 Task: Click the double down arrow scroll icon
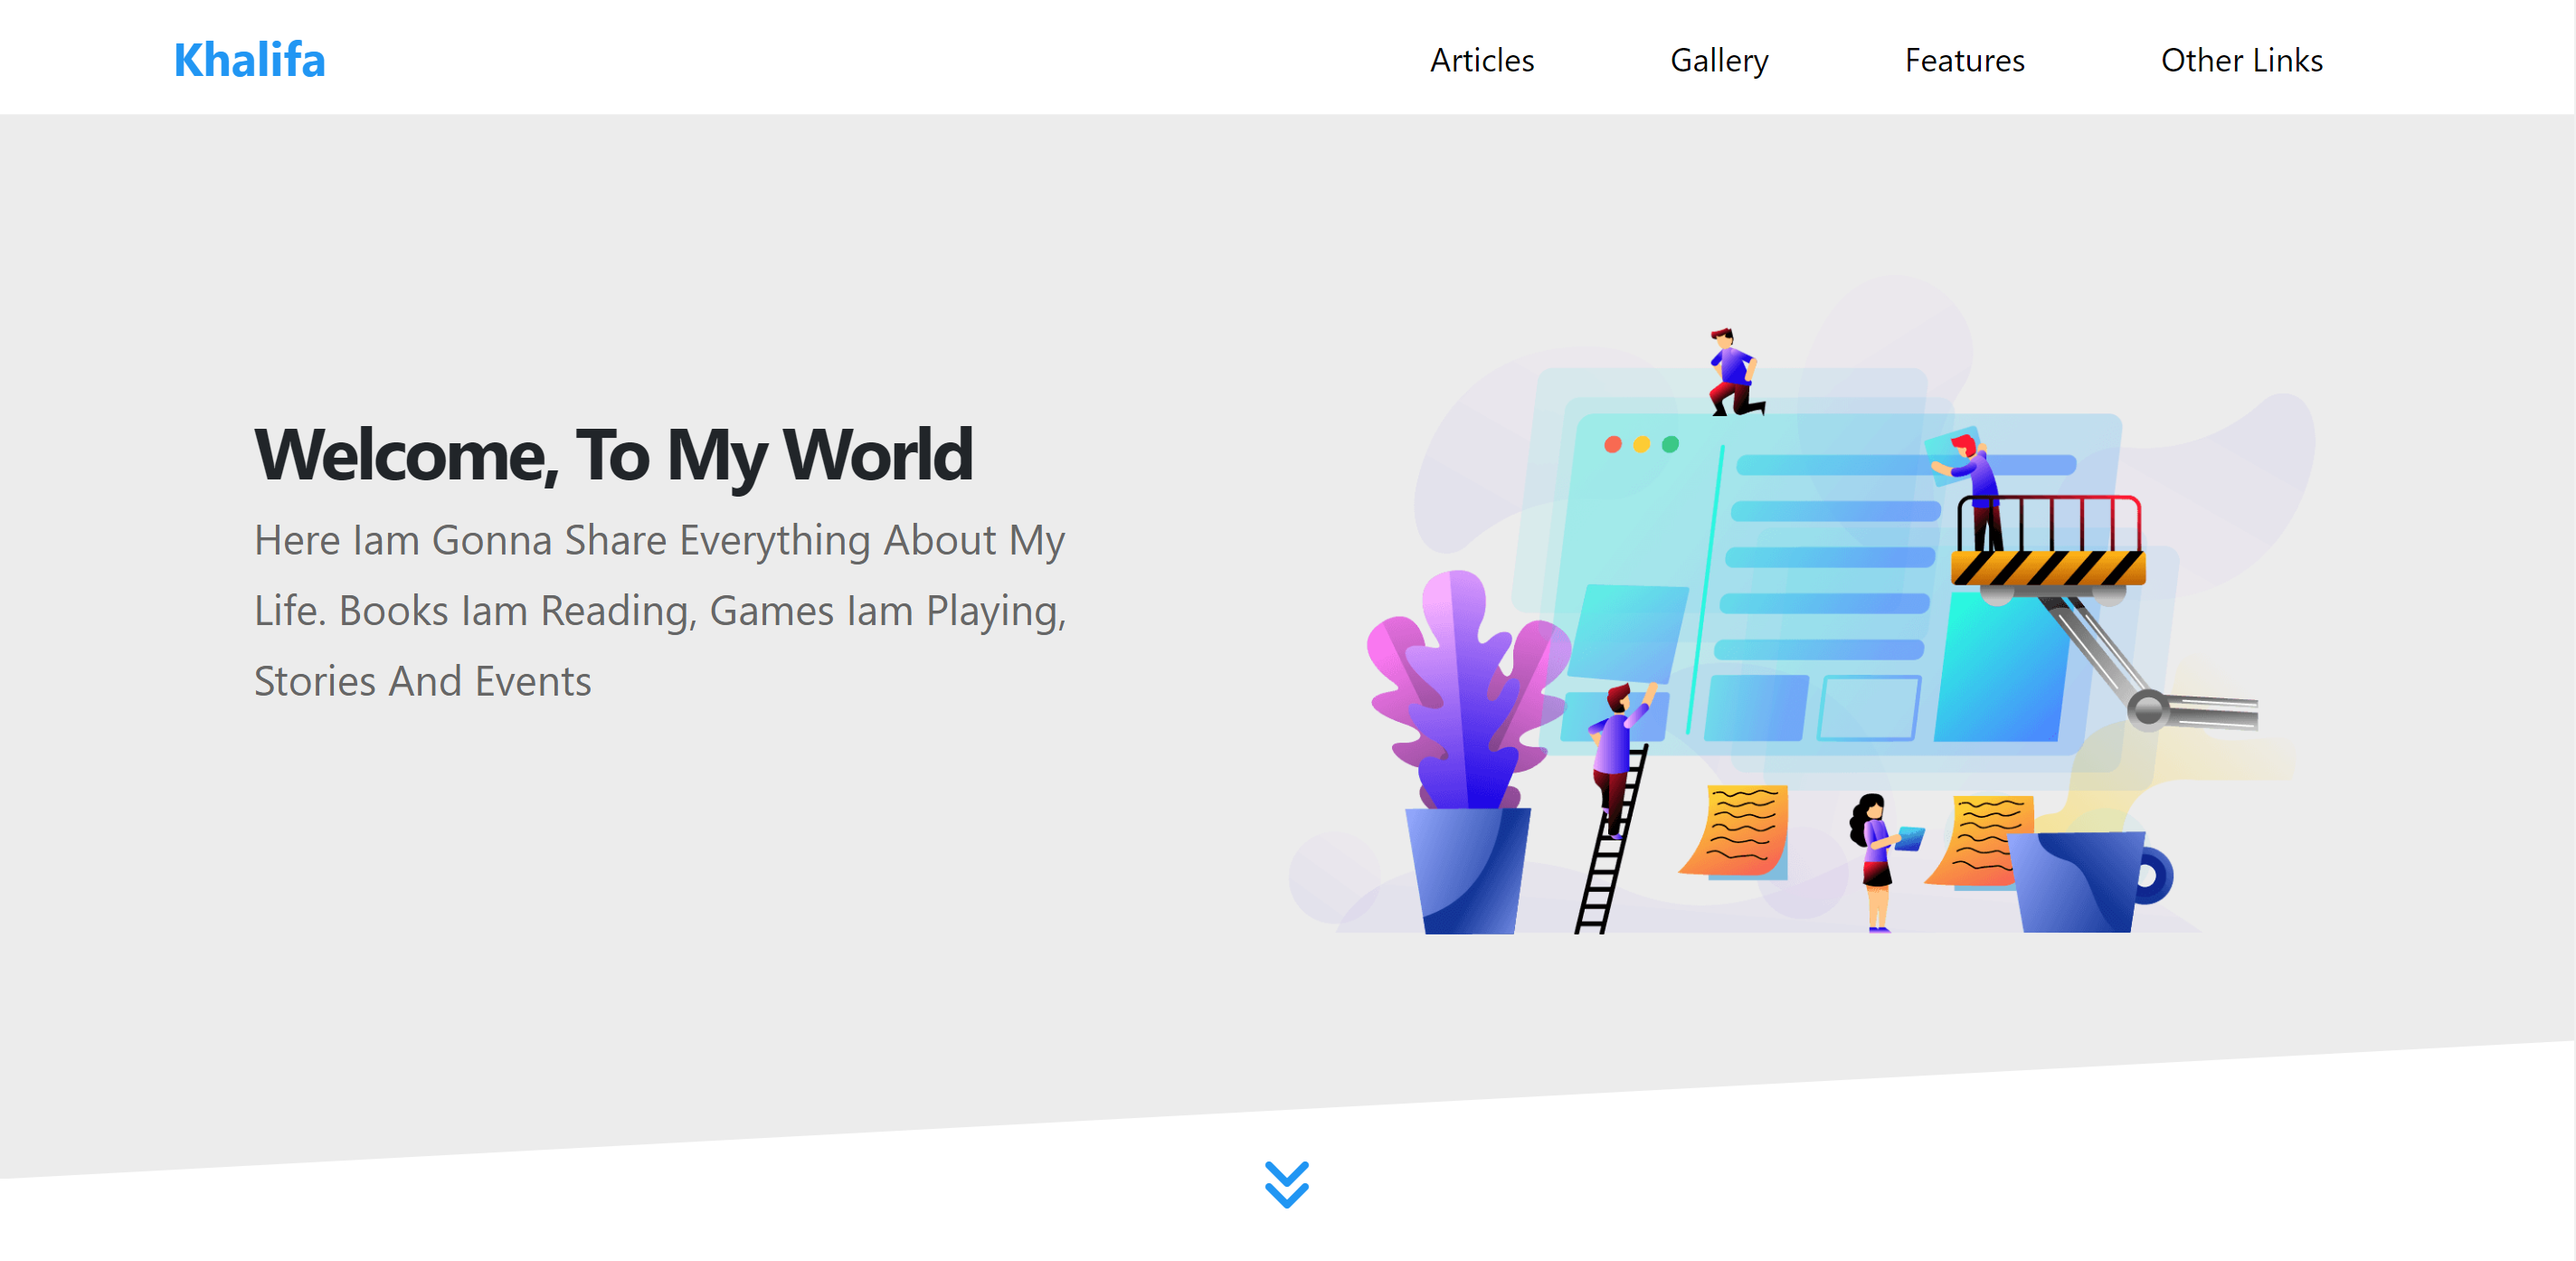click(1286, 1183)
